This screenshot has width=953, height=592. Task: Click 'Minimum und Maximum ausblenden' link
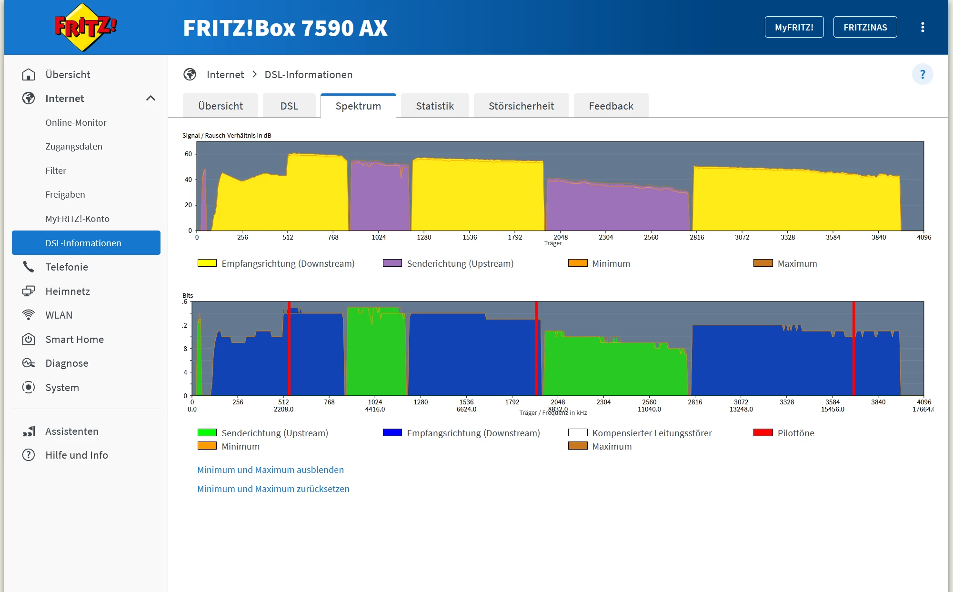click(x=270, y=470)
